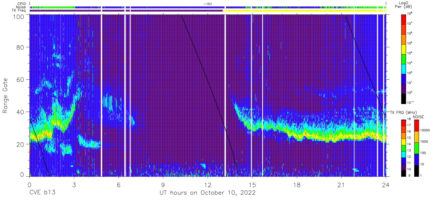
Task: Click the 'CVE b13' radar label
Action: pos(42,193)
